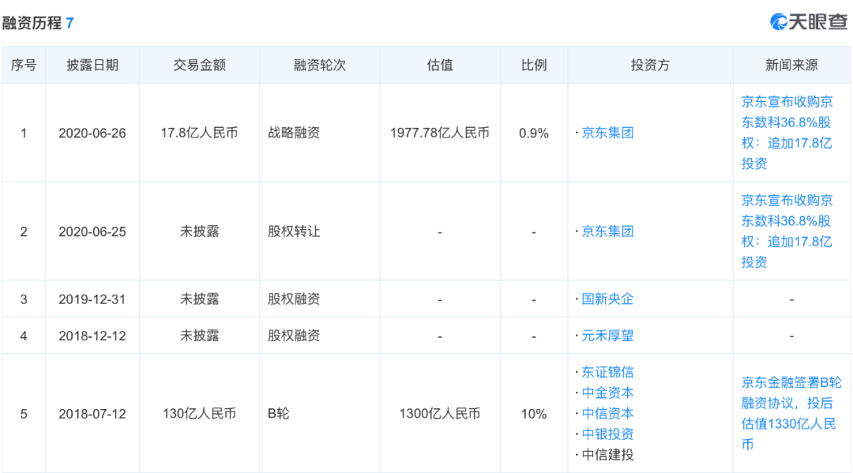Click the 天眼查 logo
This screenshot has height=473, width=853.
tap(809, 22)
